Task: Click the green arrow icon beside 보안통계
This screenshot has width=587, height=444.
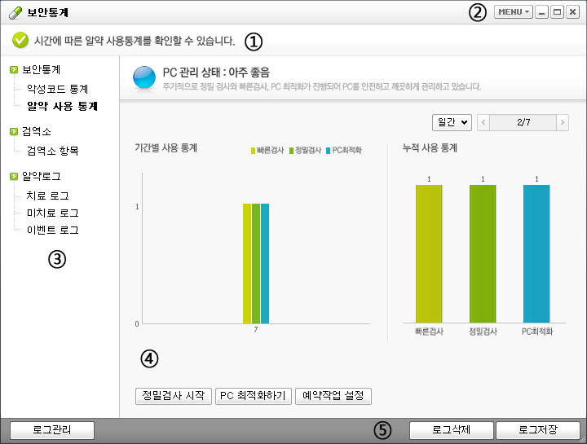Action: coord(14,71)
